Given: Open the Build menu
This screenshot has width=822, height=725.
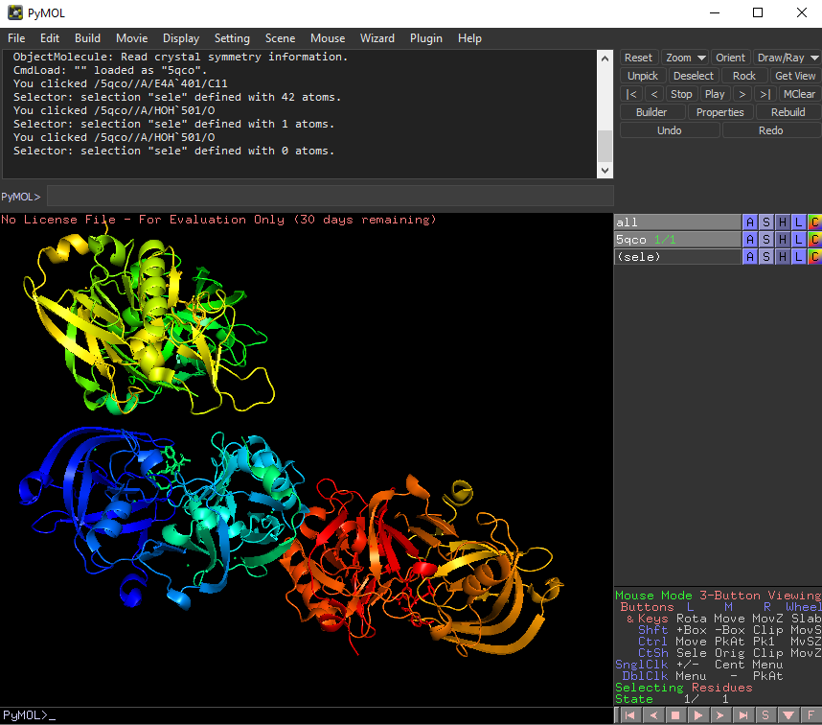Looking at the screenshot, I should pos(87,38).
